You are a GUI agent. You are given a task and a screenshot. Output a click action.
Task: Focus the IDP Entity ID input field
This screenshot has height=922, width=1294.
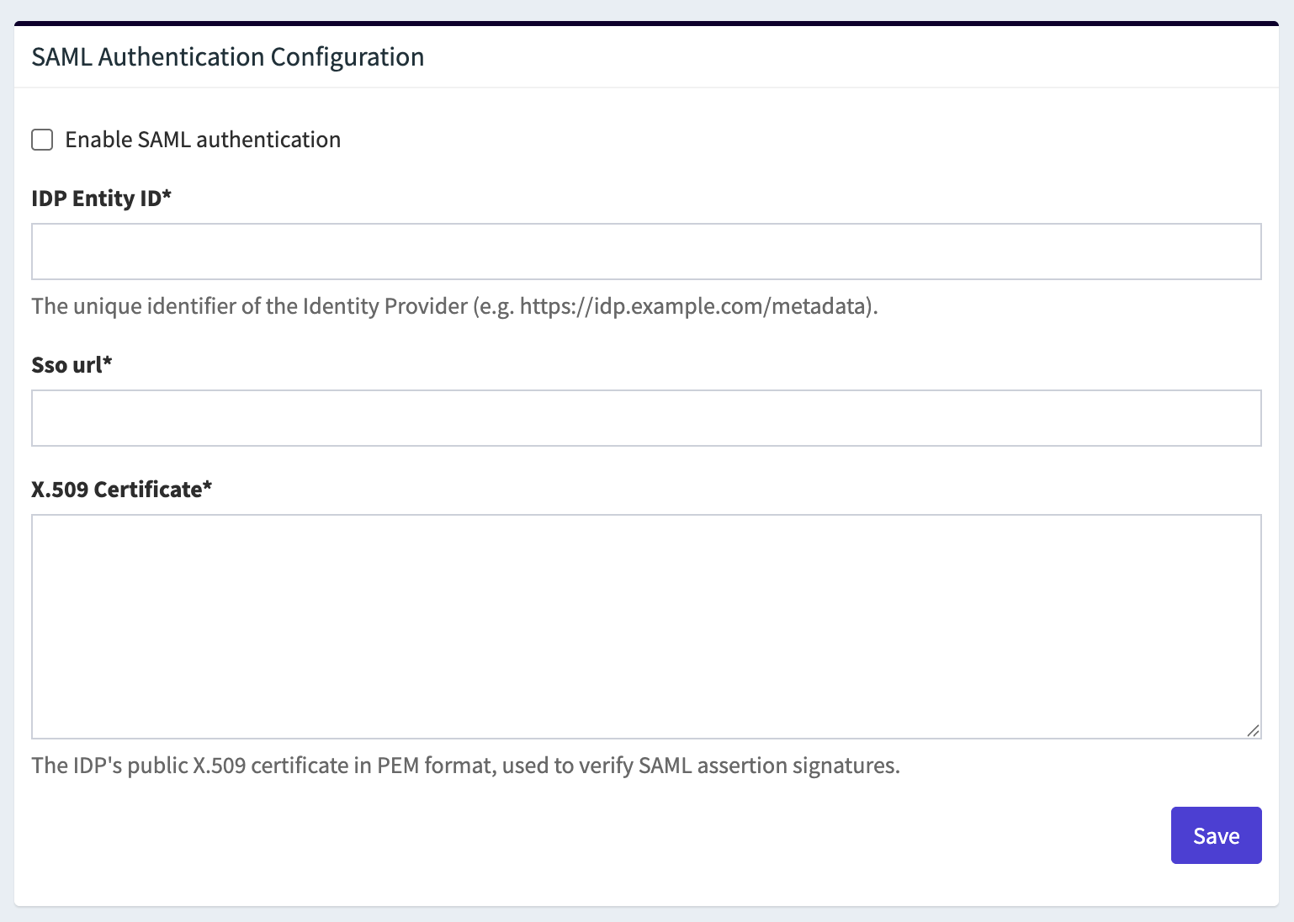[646, 252]
